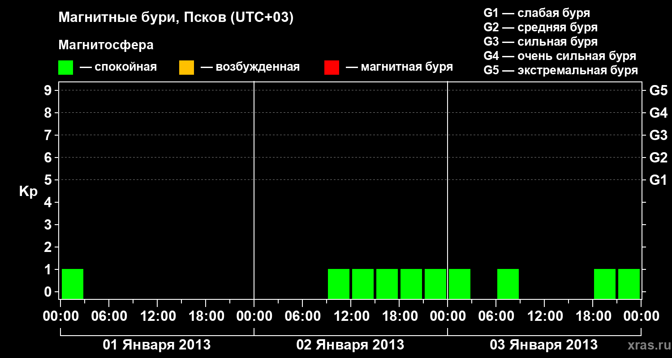Click the '— возбужденная' legend label

250,68
